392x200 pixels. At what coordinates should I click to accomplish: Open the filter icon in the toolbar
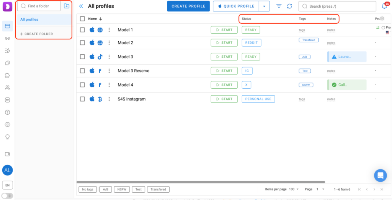coord(279,6)
